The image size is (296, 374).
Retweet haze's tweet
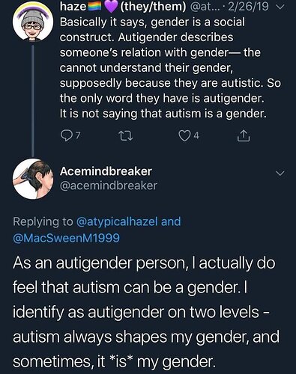pyautogui.click(x=125, y=136)
